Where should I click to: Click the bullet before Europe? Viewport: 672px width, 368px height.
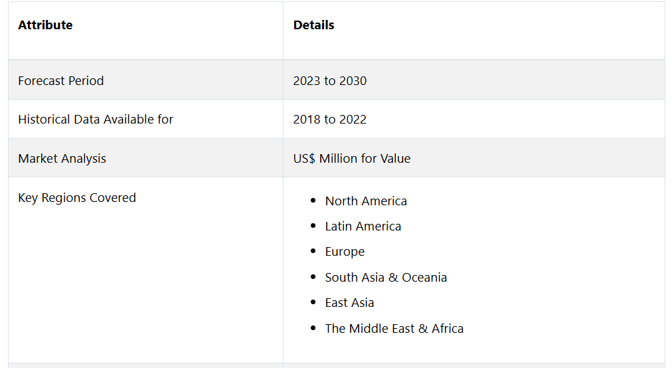click(313, 251)
